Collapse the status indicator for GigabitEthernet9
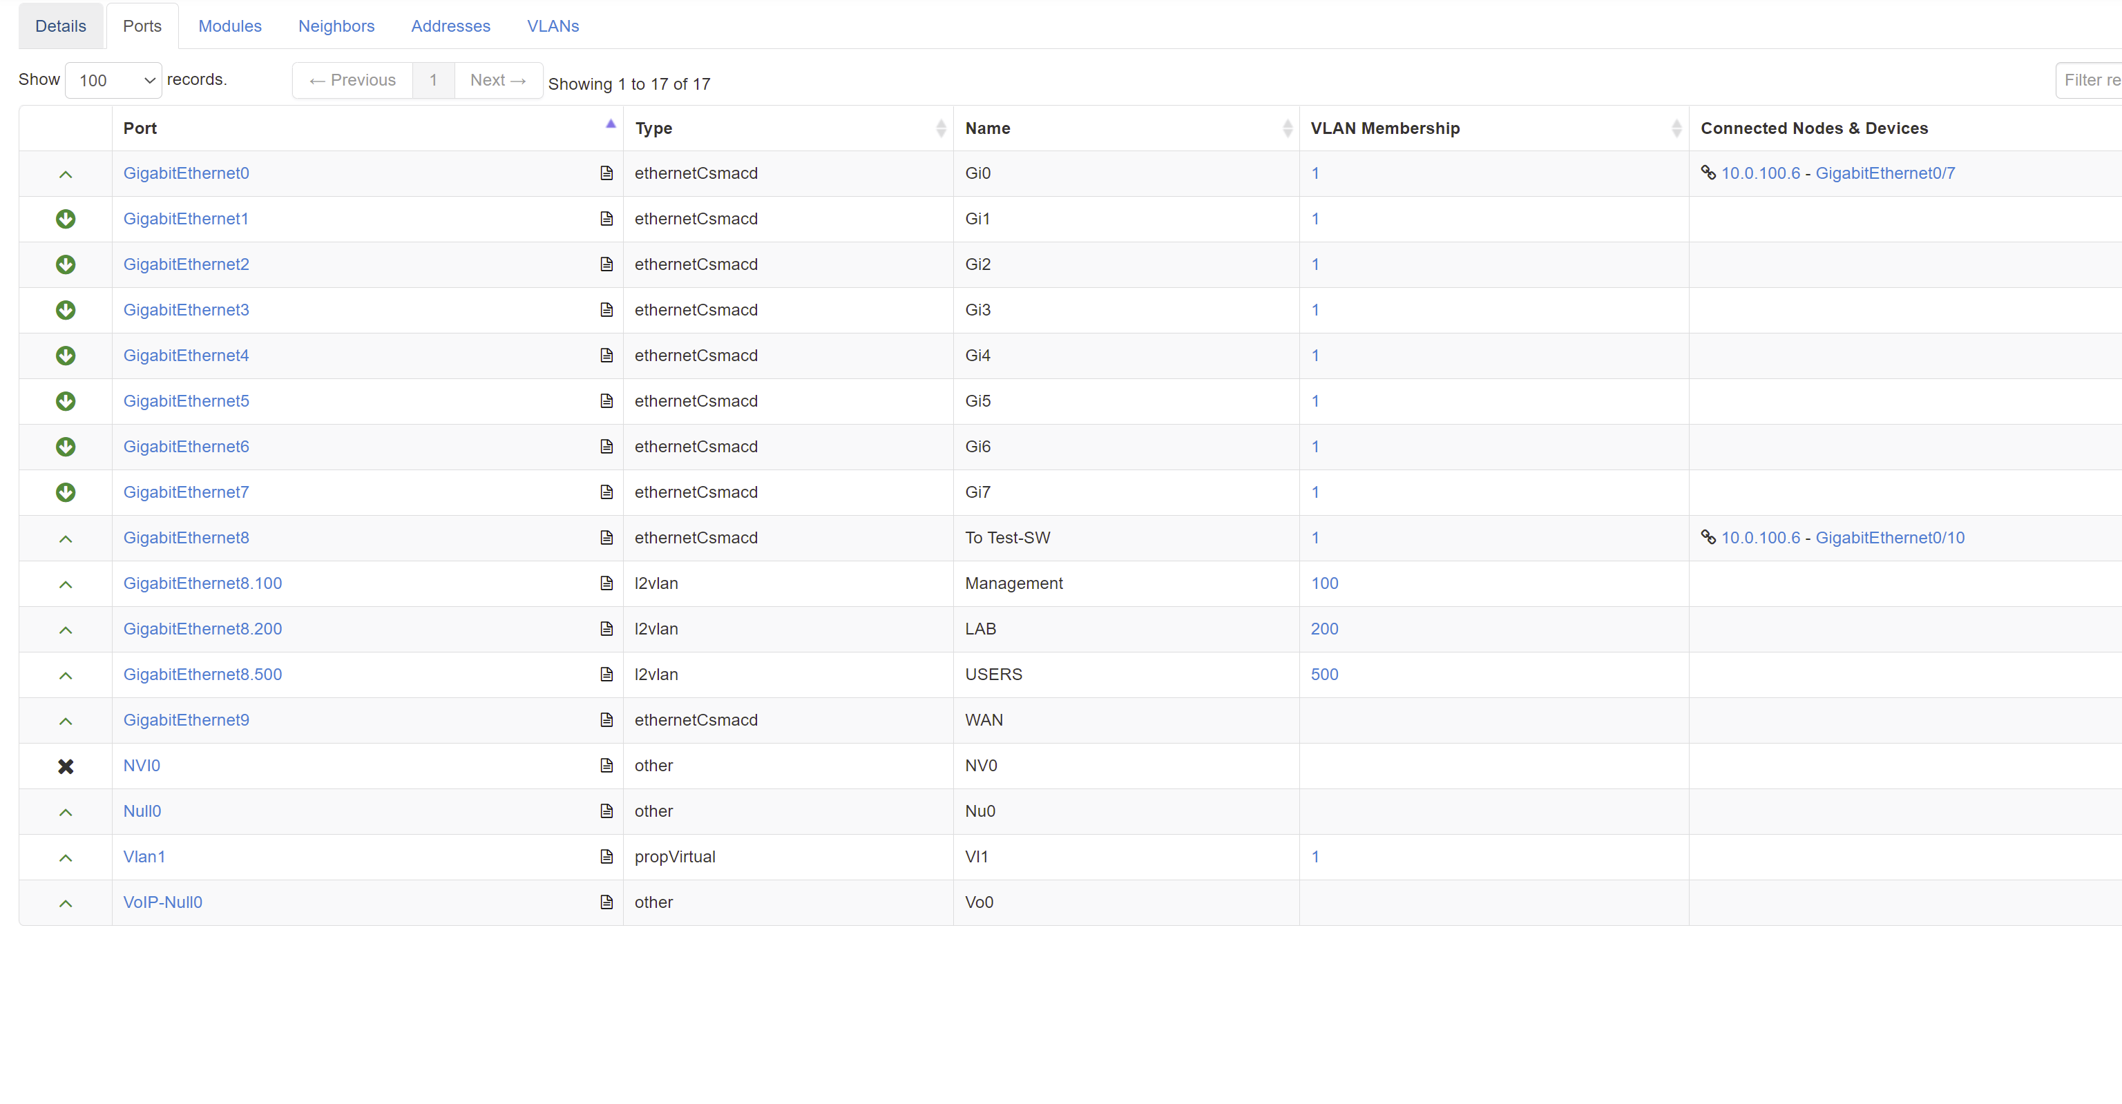This screenshot has height=1104, width=2122. [65, 722]
